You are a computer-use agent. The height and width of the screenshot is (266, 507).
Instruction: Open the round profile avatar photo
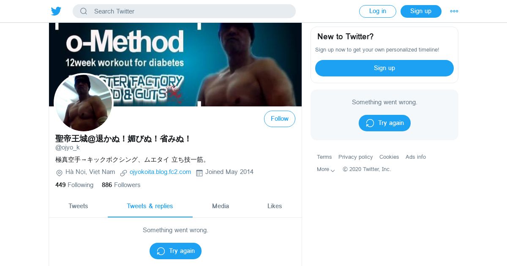[x=83, y=103]
